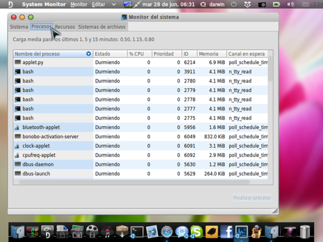The width and height of the screenshot is (323, 242).
Task: Select the bonobo-activation-server process row
Action: point(140,137)
